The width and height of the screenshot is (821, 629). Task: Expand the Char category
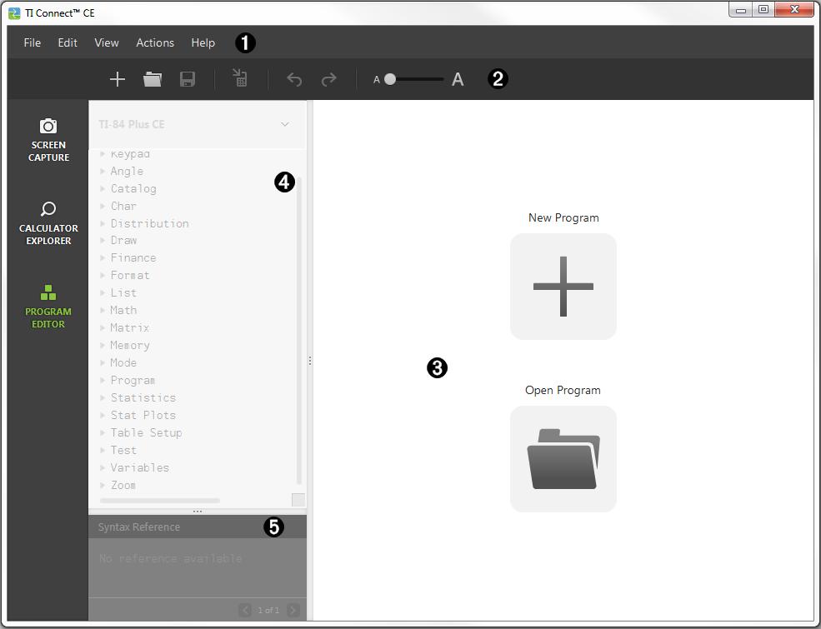[103, 206]
